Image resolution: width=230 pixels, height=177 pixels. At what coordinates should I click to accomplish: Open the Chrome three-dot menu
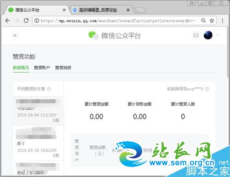click(223, 21)
